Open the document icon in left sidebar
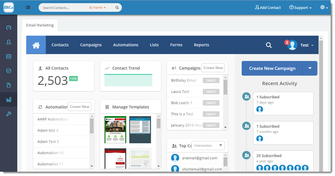The image size is (335, 176). pos(9,85)
